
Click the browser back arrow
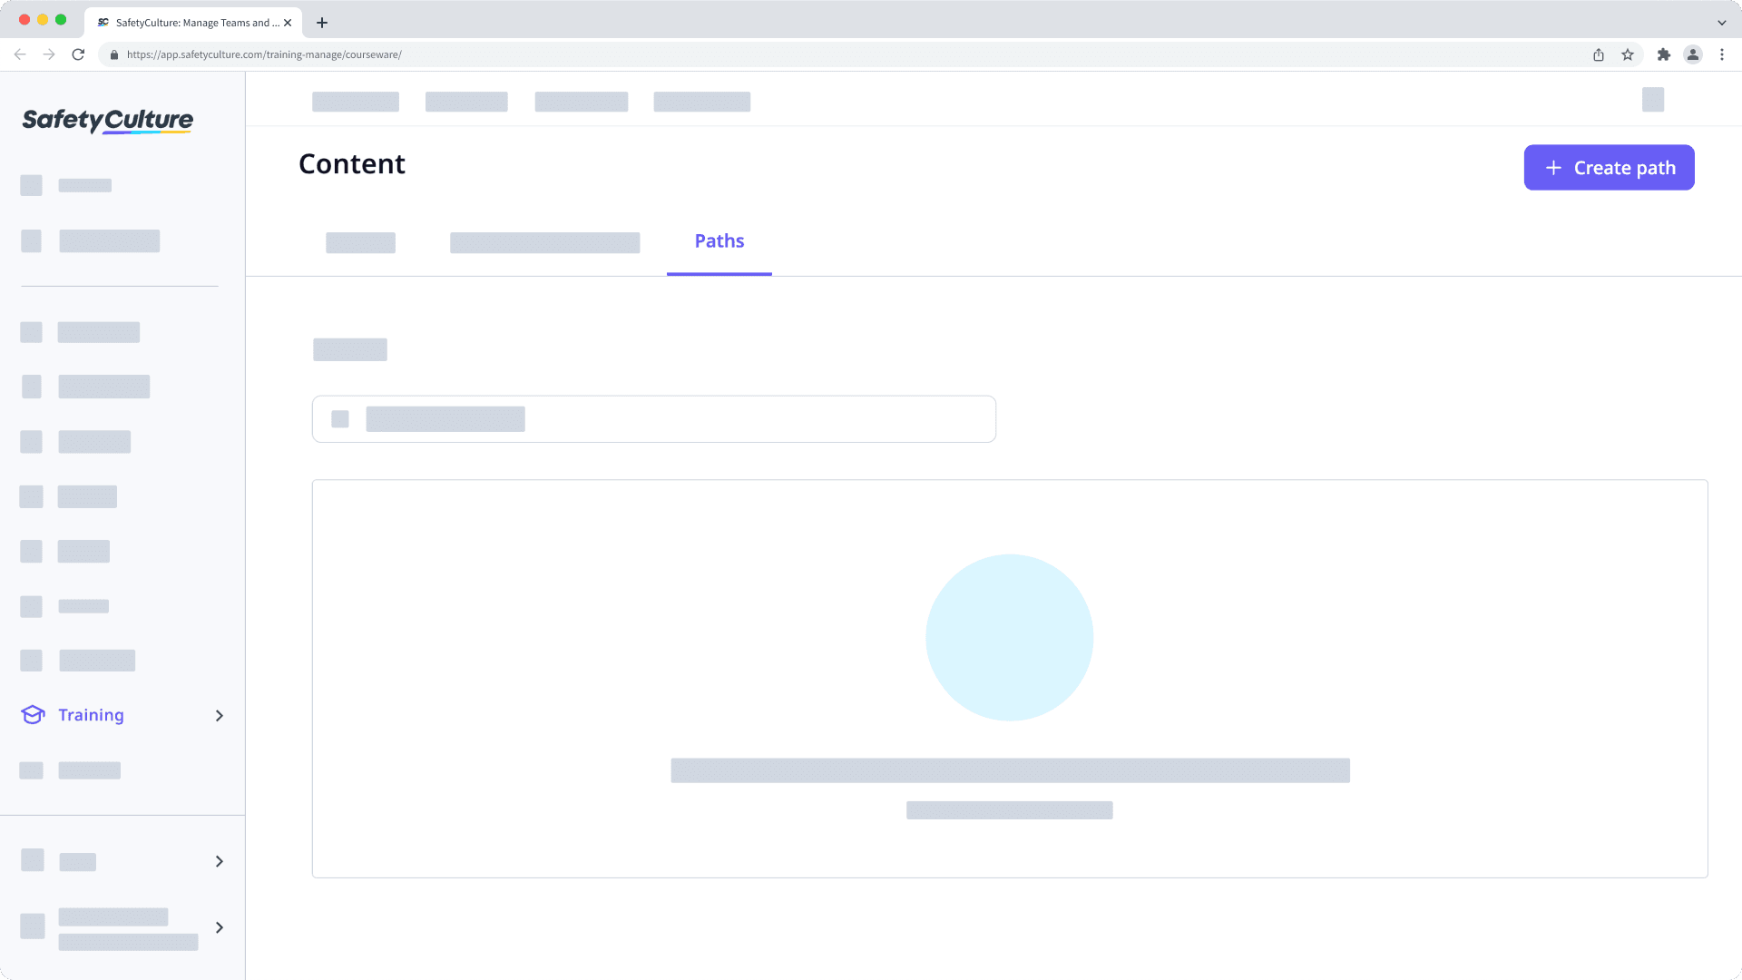tap(20, 54)
